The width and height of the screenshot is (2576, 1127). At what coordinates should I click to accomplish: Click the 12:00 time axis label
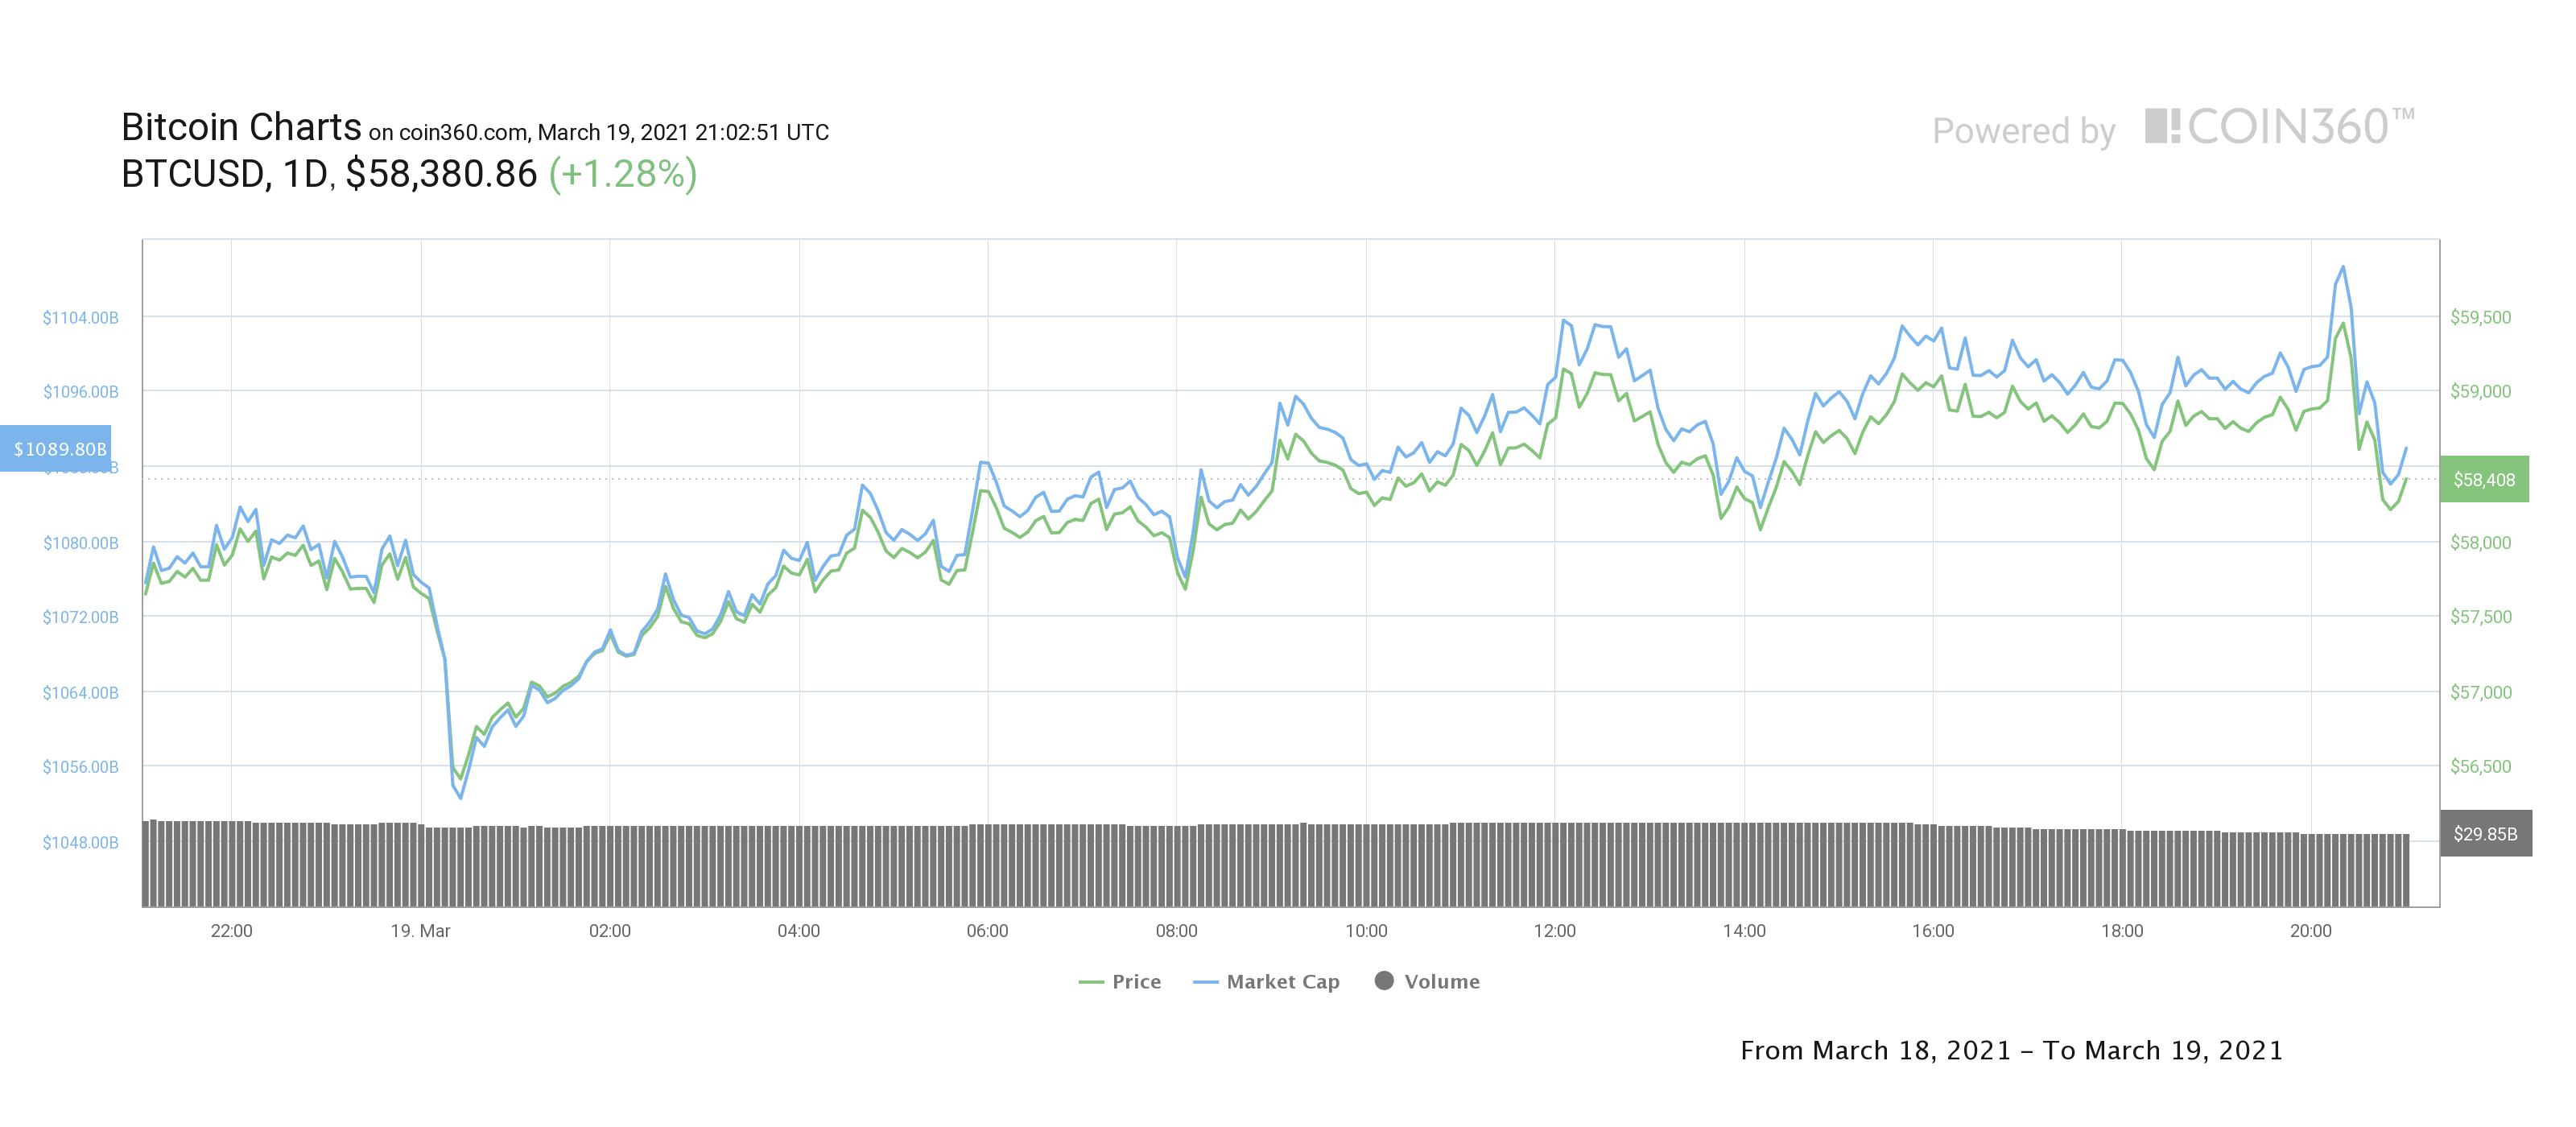[x=1554, y=931]
